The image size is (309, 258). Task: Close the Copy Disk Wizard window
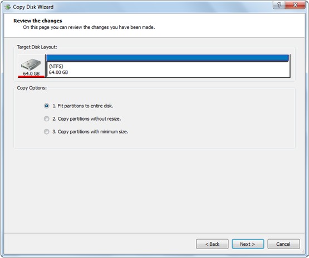pos(295,5)
